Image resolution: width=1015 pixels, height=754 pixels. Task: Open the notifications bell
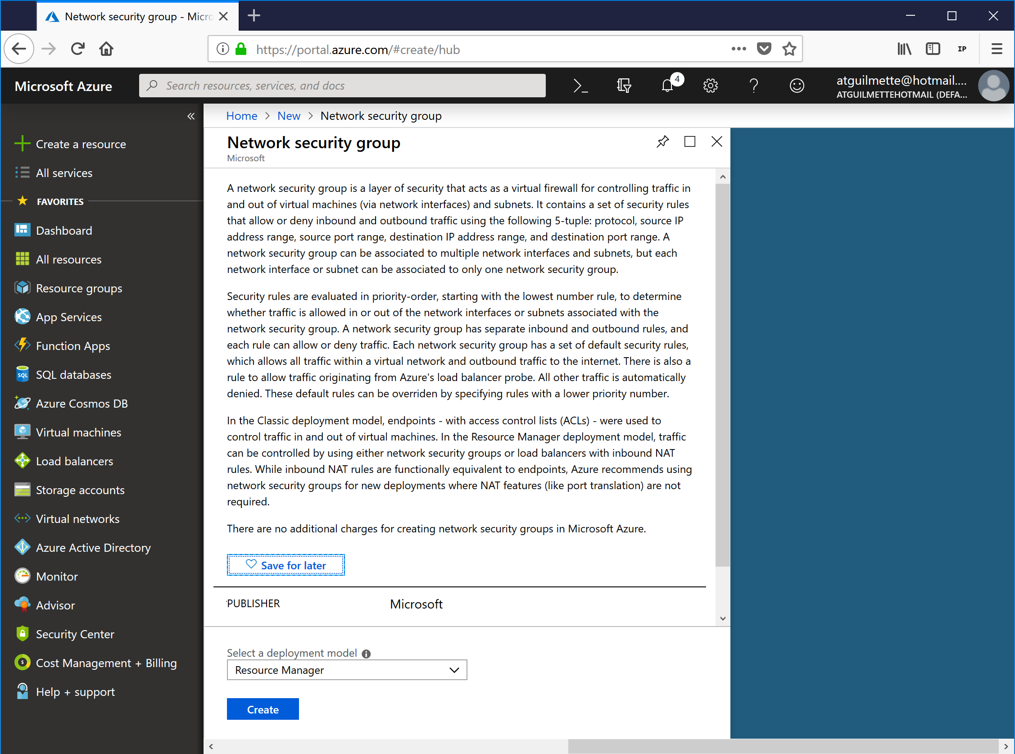667,86
